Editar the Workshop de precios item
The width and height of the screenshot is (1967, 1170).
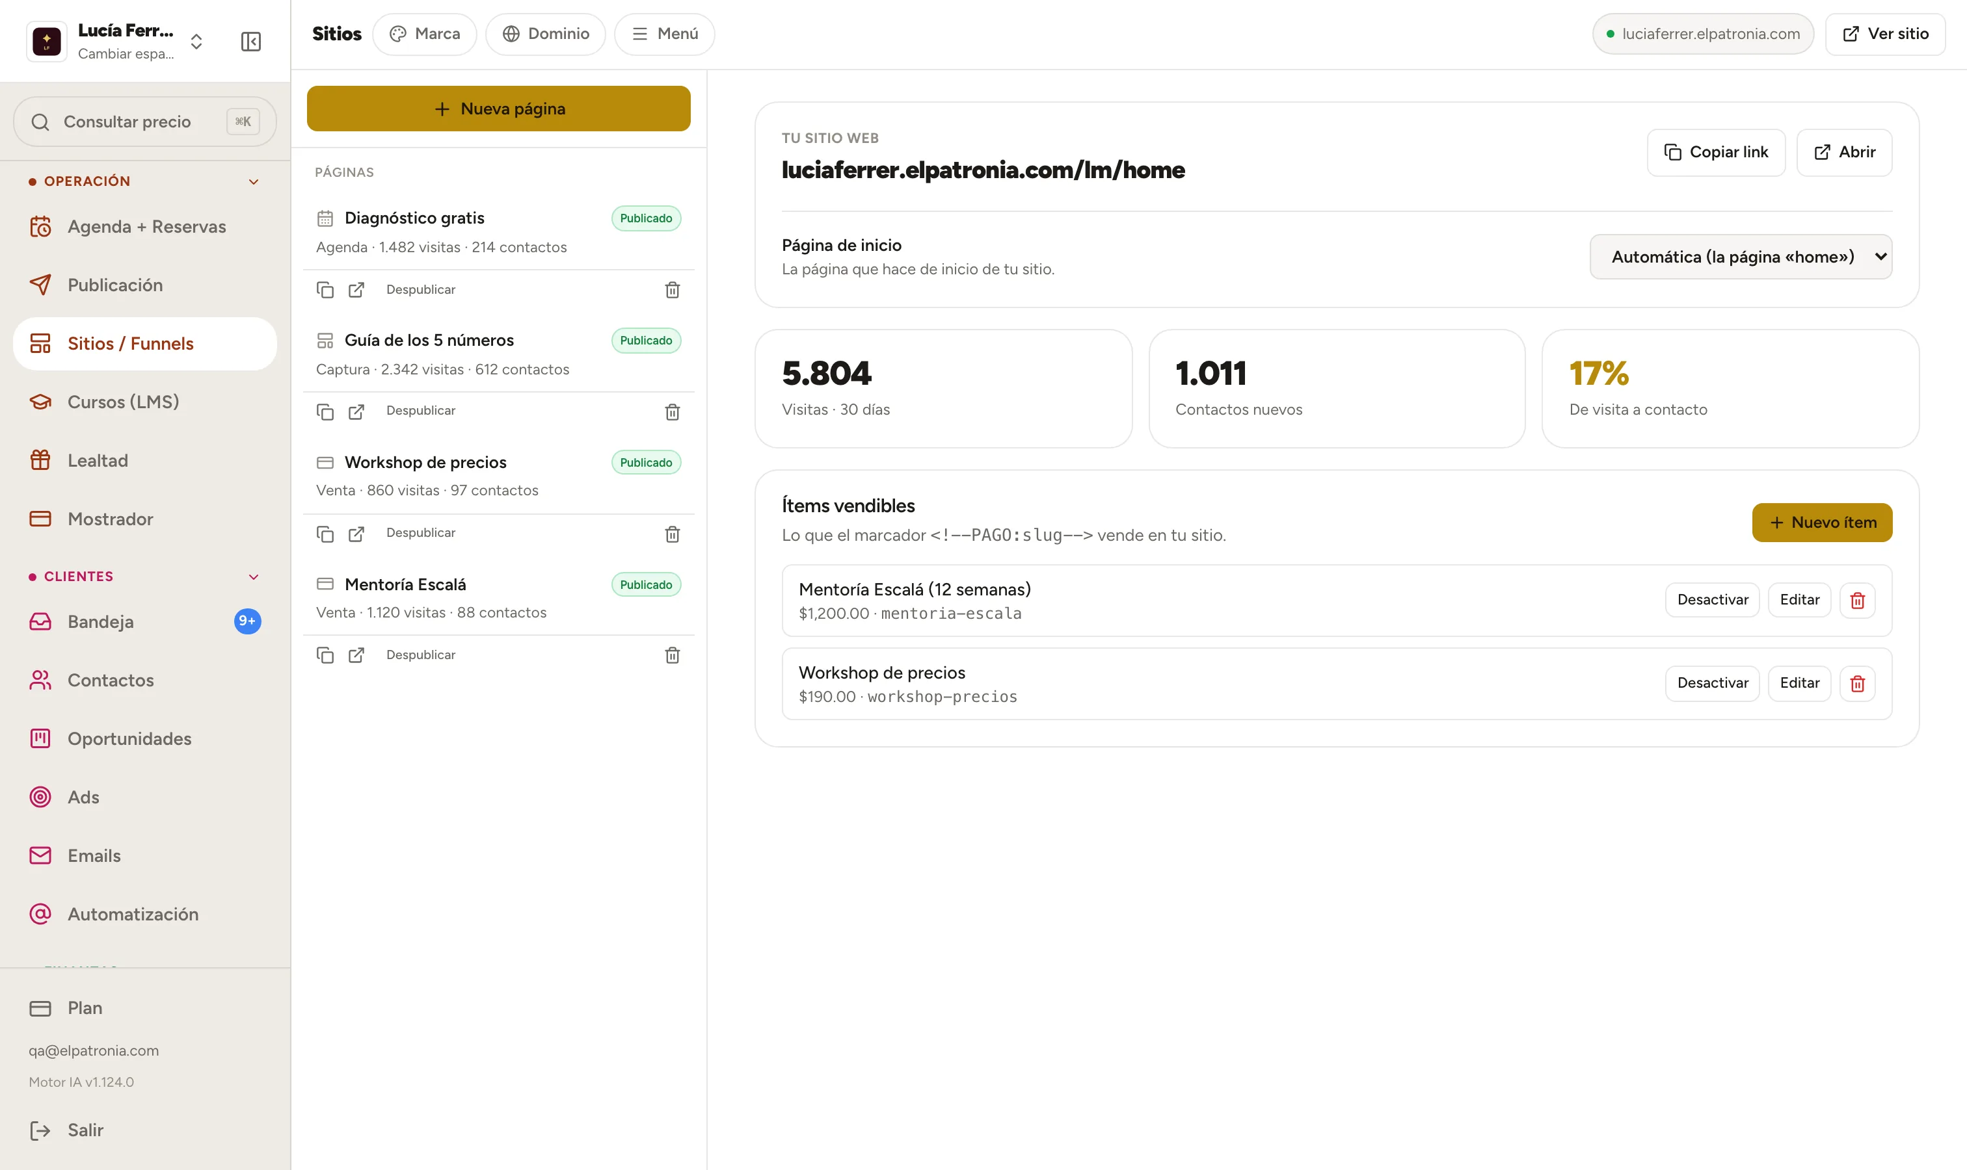point(1799,682)
